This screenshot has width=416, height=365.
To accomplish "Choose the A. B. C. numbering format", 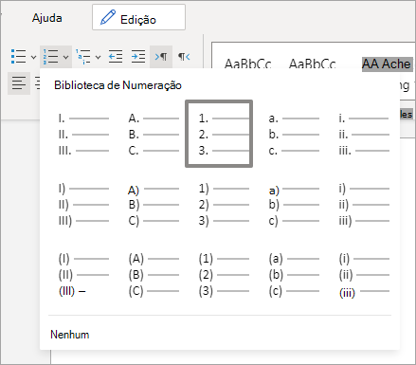I will (x=154, y=135).
